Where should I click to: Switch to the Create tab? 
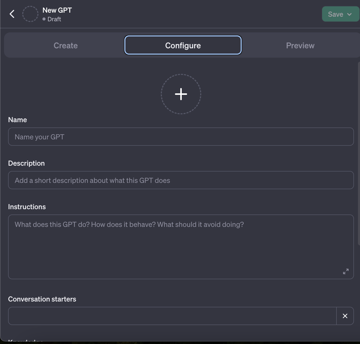point(66,46)
